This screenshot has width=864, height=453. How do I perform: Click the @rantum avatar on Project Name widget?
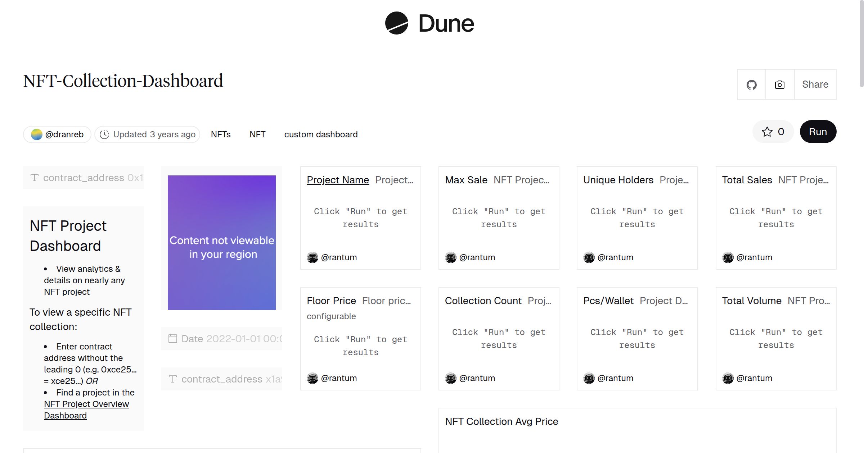pos(313,257)
